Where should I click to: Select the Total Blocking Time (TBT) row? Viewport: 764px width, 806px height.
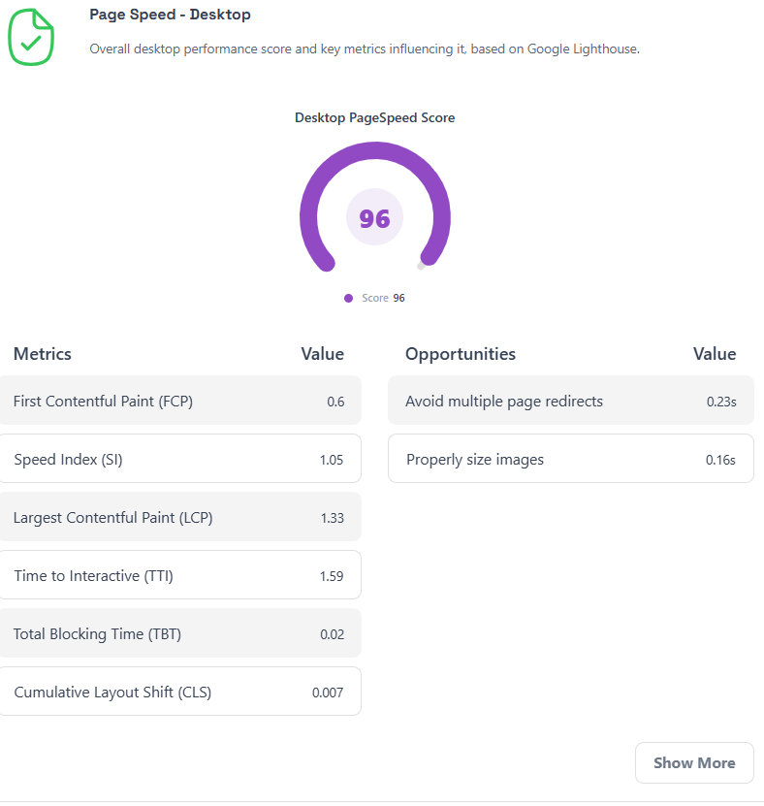pyautogui.click(x=179, y=633)
